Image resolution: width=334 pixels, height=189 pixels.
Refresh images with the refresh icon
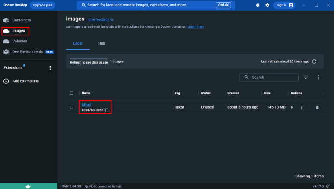(314, 61)
